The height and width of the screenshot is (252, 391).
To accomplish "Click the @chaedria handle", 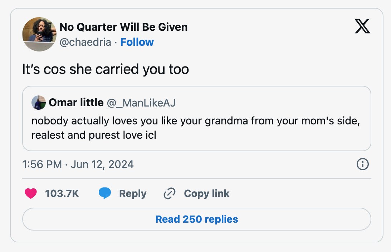I will pyautogui.click(x=85, y=42).
